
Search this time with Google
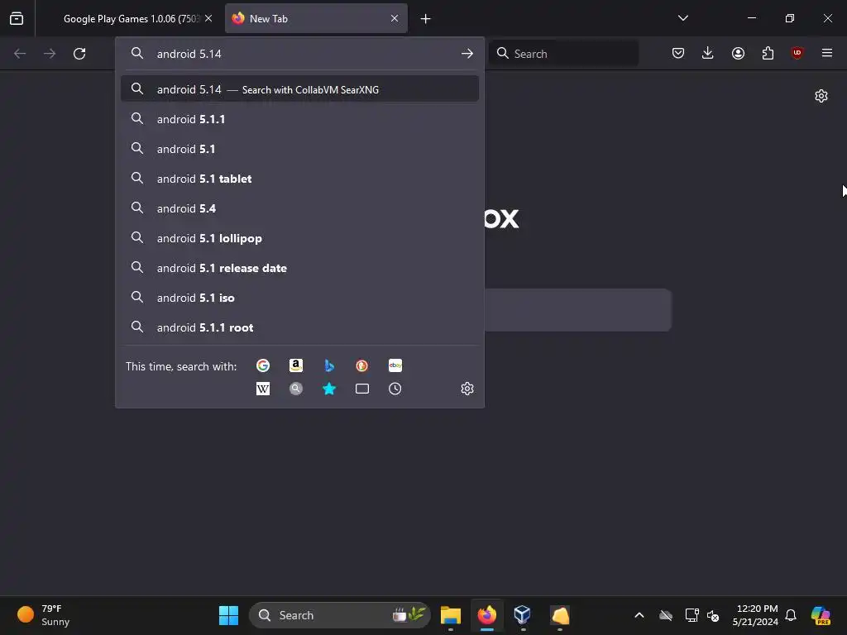click(x=263, y=365)
